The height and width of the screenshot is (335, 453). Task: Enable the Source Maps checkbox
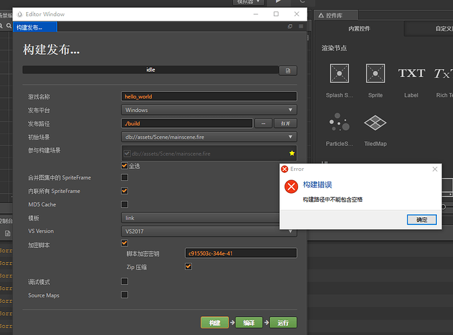tap(125, 295)
